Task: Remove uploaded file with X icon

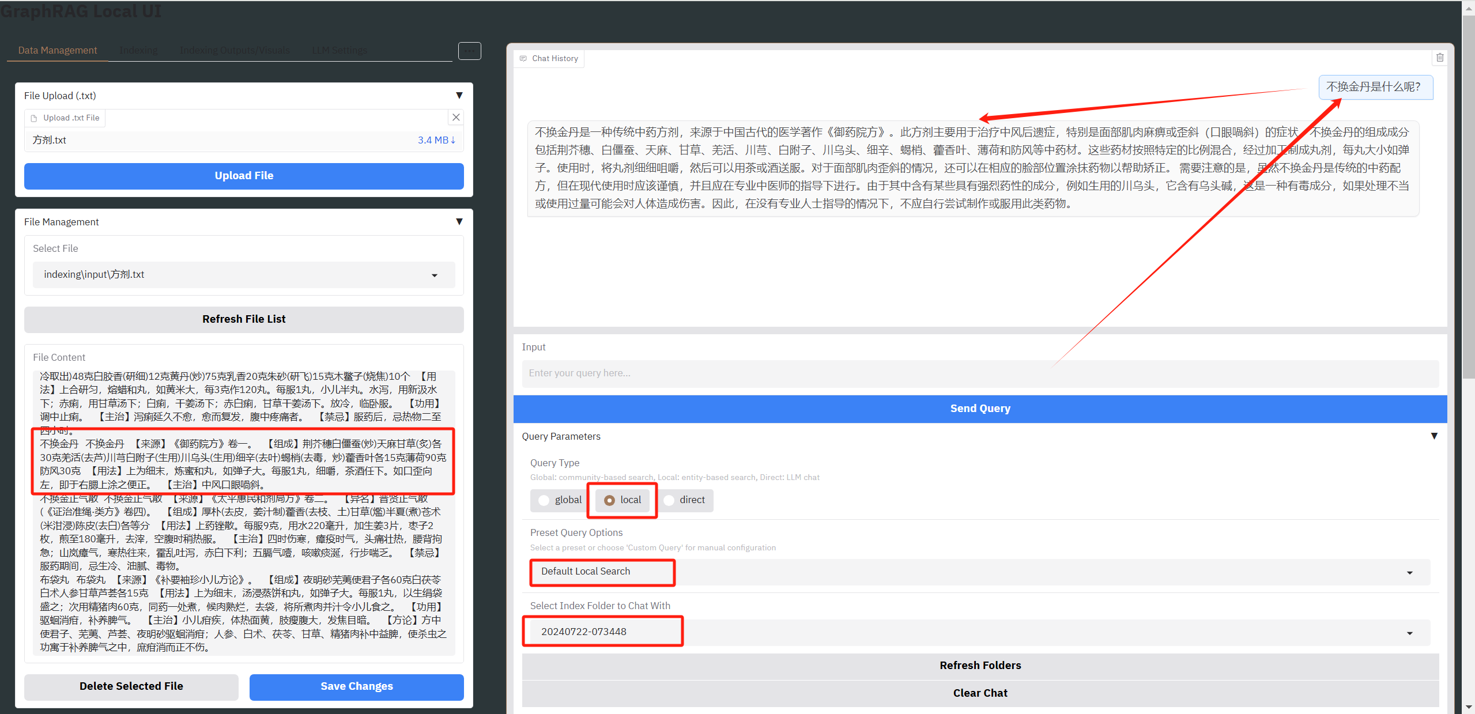Action: coord(456,118)
